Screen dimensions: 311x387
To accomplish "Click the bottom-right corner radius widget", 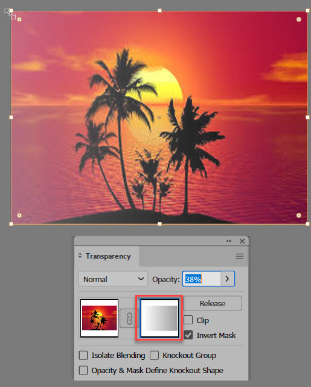I will [299, 215].
